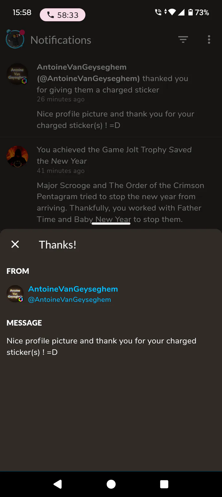The image size is (222, 497).
Task: Open the three-dot overflow menu
Action: [x=209, y=39]
